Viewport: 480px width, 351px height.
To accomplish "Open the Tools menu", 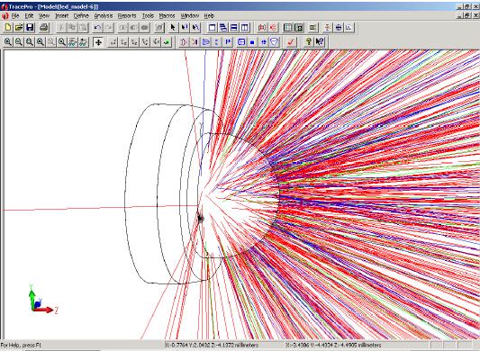I will click(148, 15).
